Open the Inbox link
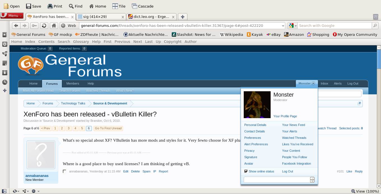This screenshot has height=194, width=381. (x=324, y=83)
